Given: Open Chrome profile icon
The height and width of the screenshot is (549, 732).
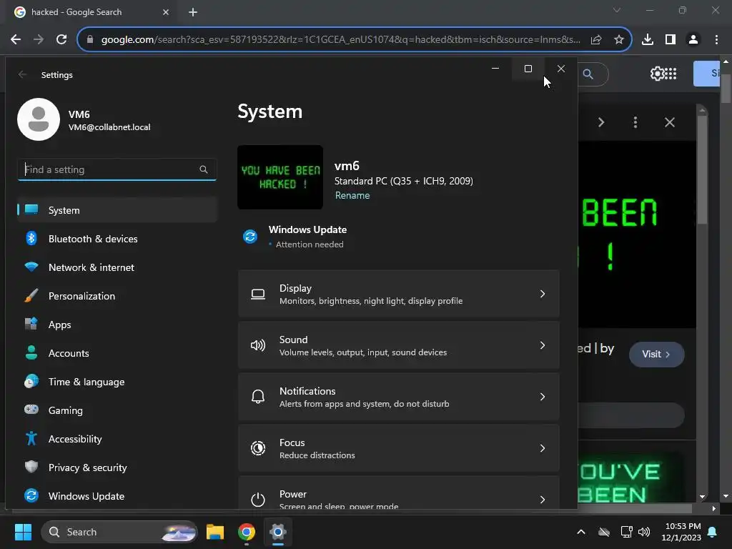Looking at the screenshot, I should click(693, 40).
